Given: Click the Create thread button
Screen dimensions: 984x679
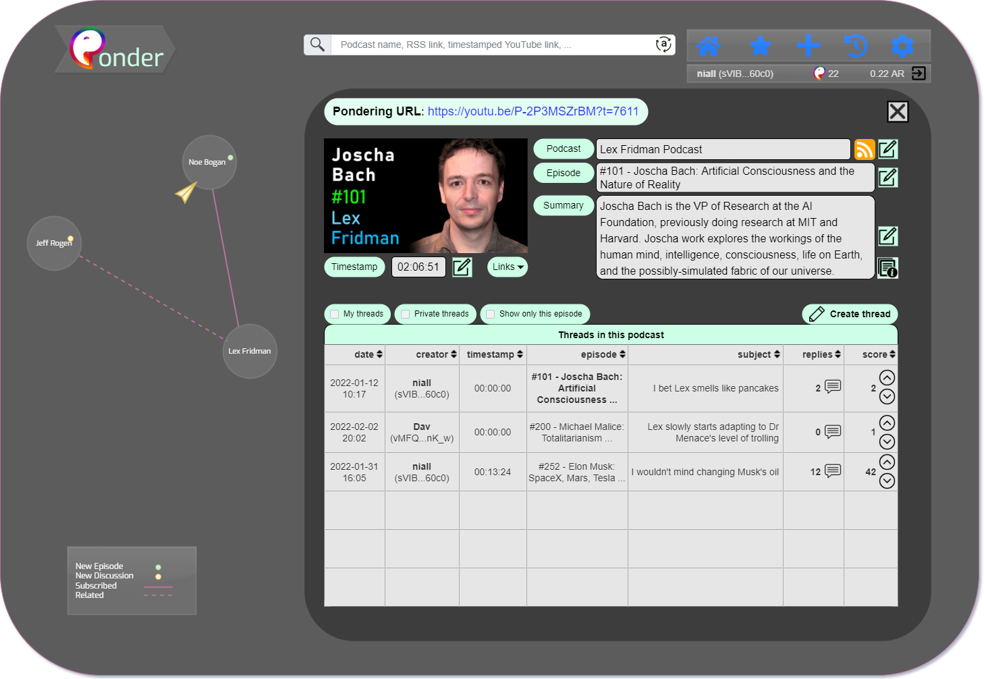Looking at the screenshot, I should (850, 314).
